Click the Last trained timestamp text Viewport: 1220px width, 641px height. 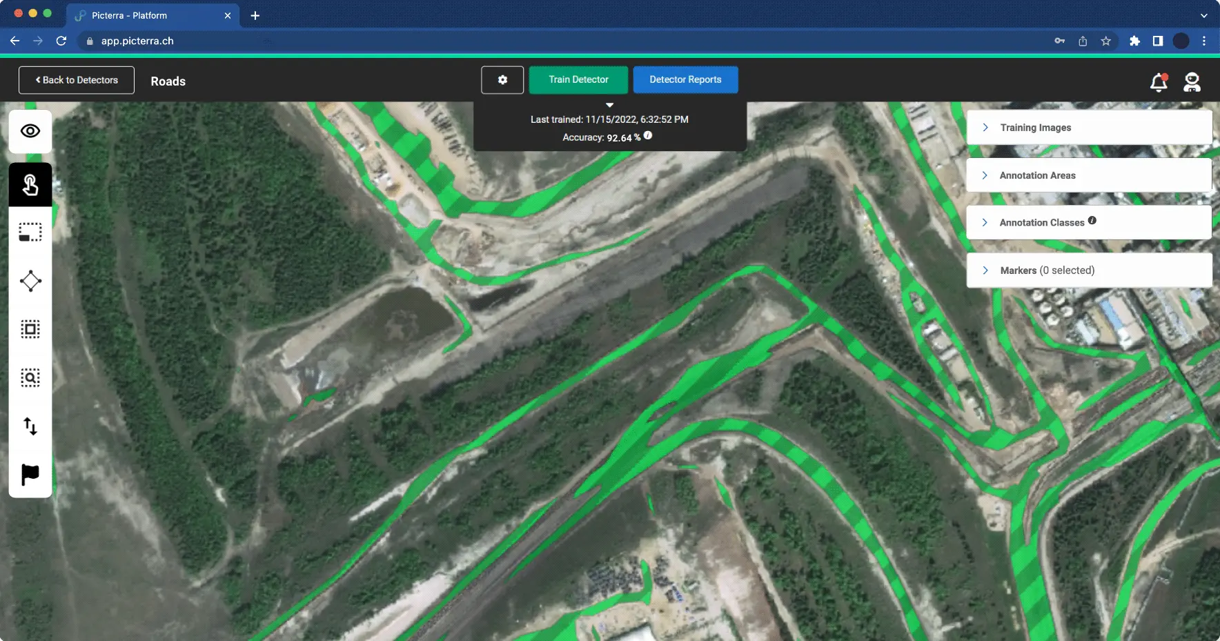609,119
